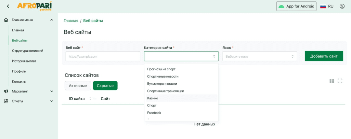
Task: Focus the Веб сайт URL input
Action: 103,56
